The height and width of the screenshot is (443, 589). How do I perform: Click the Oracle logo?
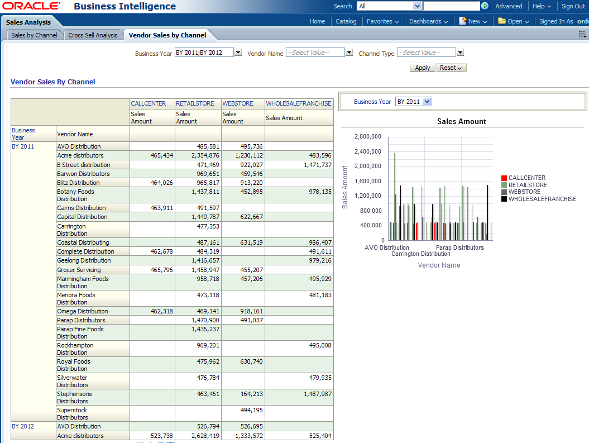32,6
